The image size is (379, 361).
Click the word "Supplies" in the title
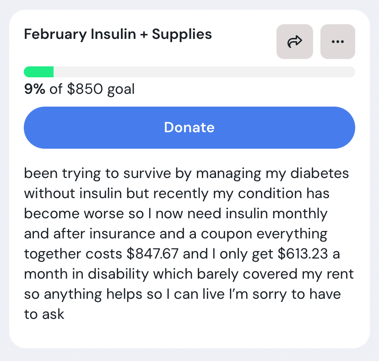pos(182,34)
